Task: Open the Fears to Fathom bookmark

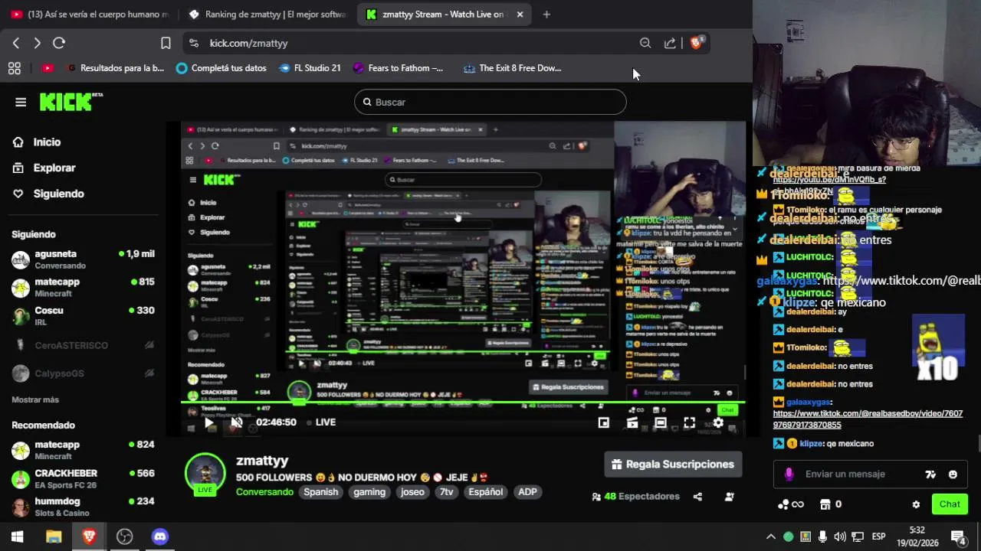Action: point(398,68)
